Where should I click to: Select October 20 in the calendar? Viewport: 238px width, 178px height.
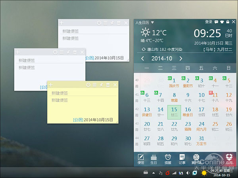click(147, 127)
